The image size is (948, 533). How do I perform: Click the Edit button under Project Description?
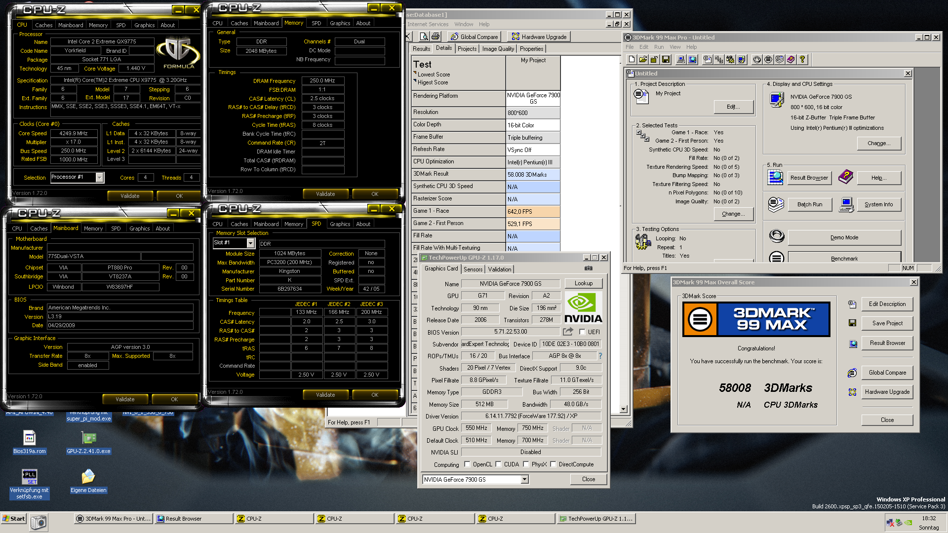point(733,107)
